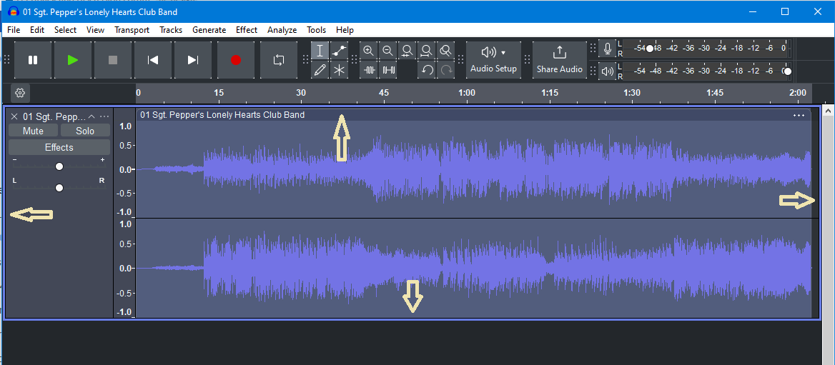Image resolution: width=835 pixels, height=365 pixels.
Task: Open the Help menu
Action: click(x=345, y=30)
